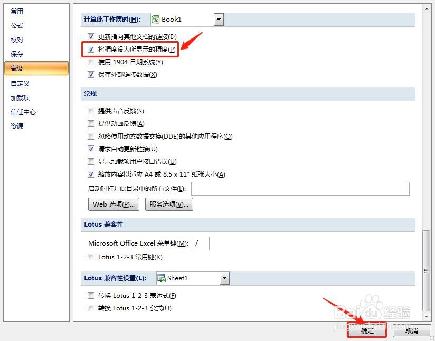Toggle 更新指向其他文档的链接 checkbox

(x=91, y=36)
